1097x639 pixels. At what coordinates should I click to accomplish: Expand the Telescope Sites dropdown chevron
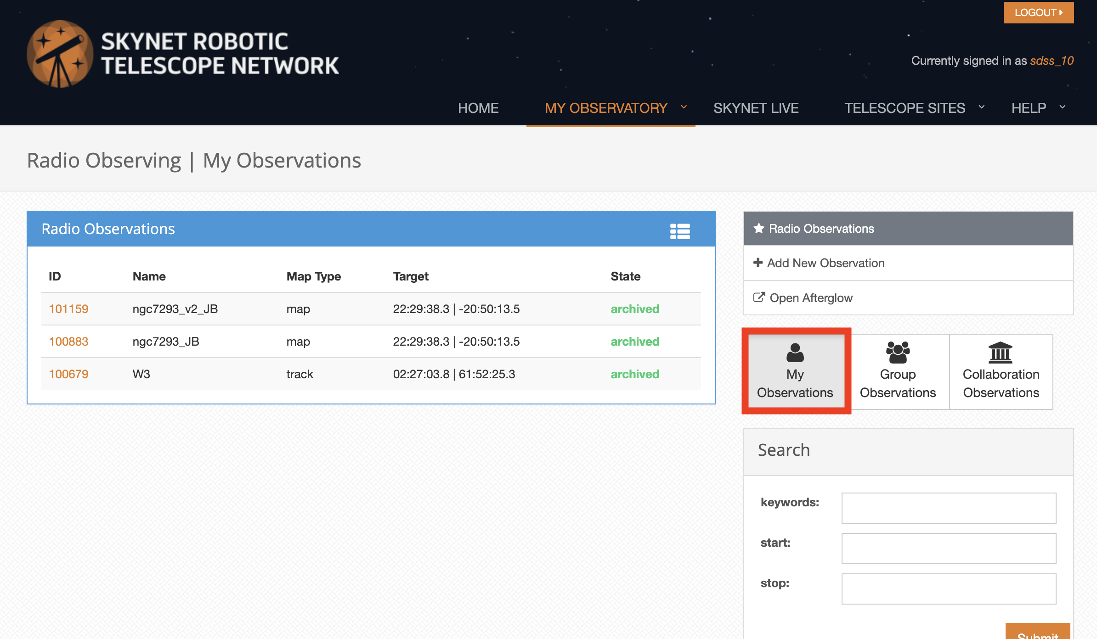click(x=982, y=107)
